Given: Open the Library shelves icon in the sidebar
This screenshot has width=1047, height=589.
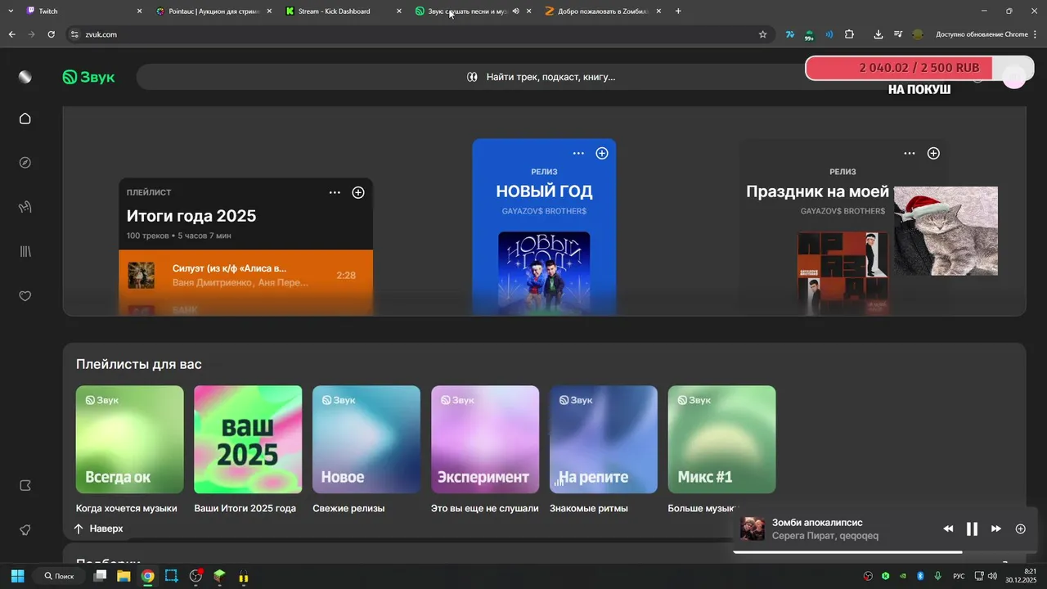Looking at the screenshot, I should (25, 251).
